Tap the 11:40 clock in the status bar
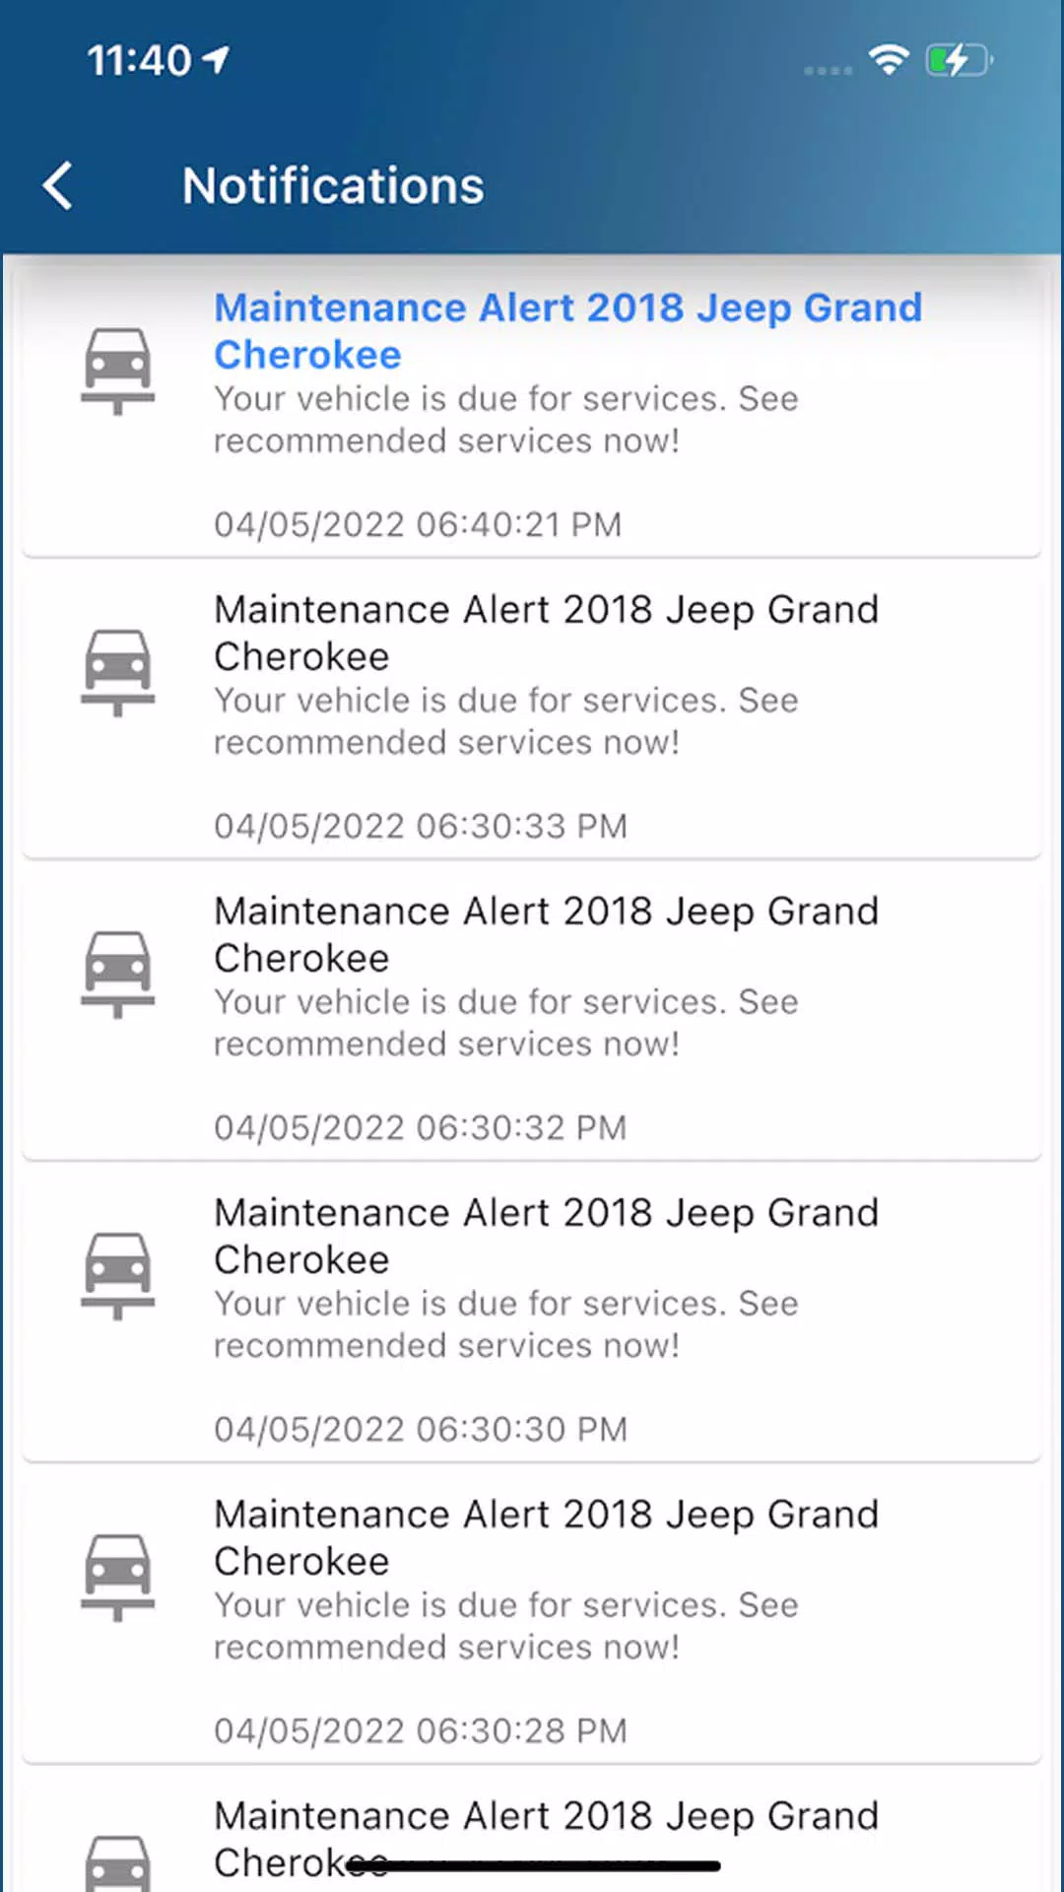The width and height of the screenshot is (1064, 1892). 139,60
